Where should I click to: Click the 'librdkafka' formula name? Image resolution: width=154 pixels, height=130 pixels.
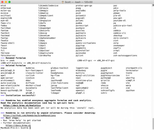44,56
